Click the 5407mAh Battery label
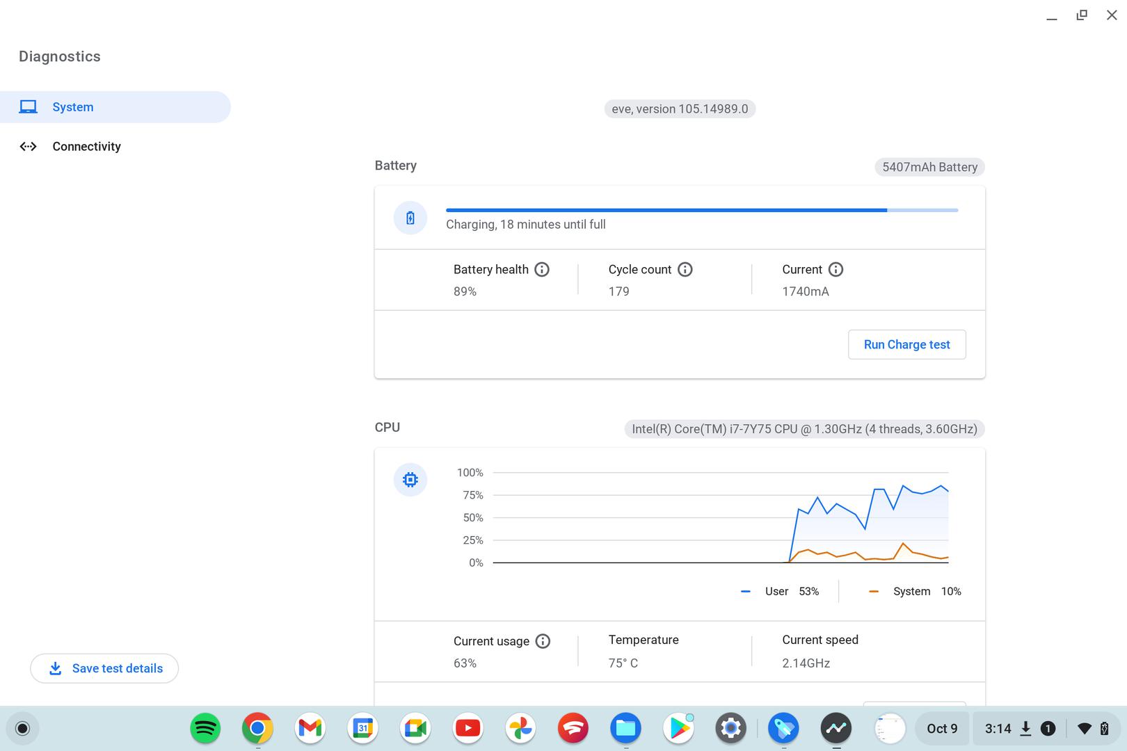 tap(929, 167)
